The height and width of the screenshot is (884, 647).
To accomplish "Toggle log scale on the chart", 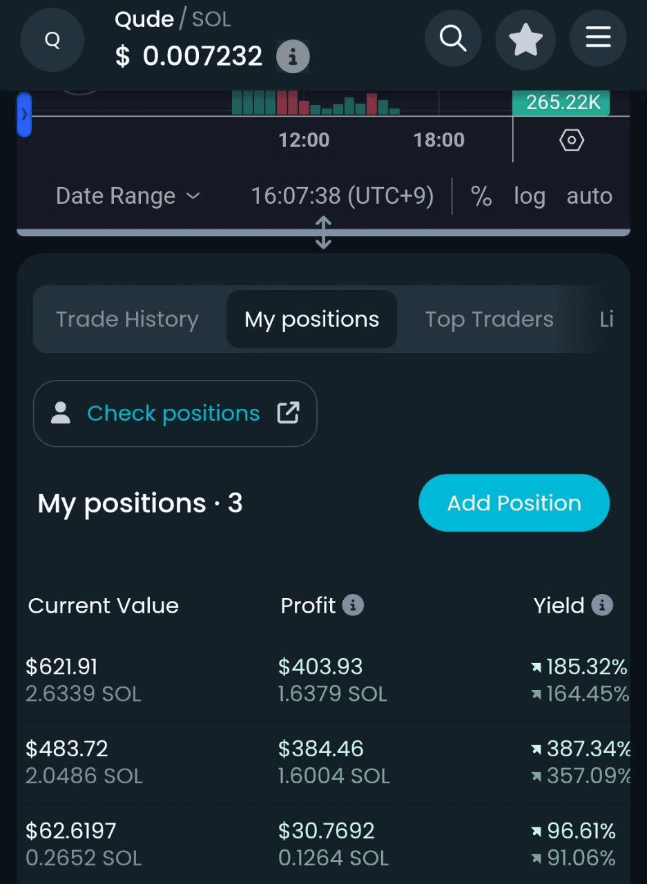I will (529, 196).
